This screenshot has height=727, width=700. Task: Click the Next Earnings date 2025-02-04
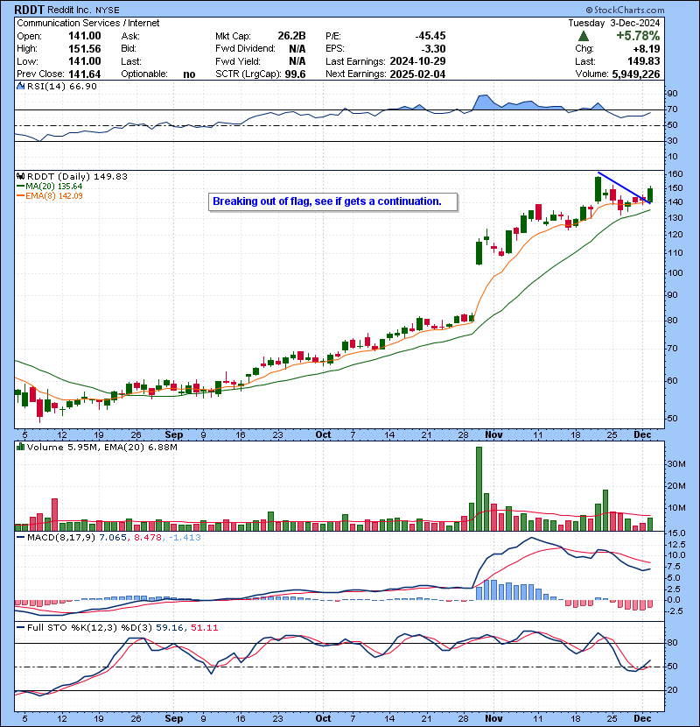pyautogui.click(x=417, y=74)
